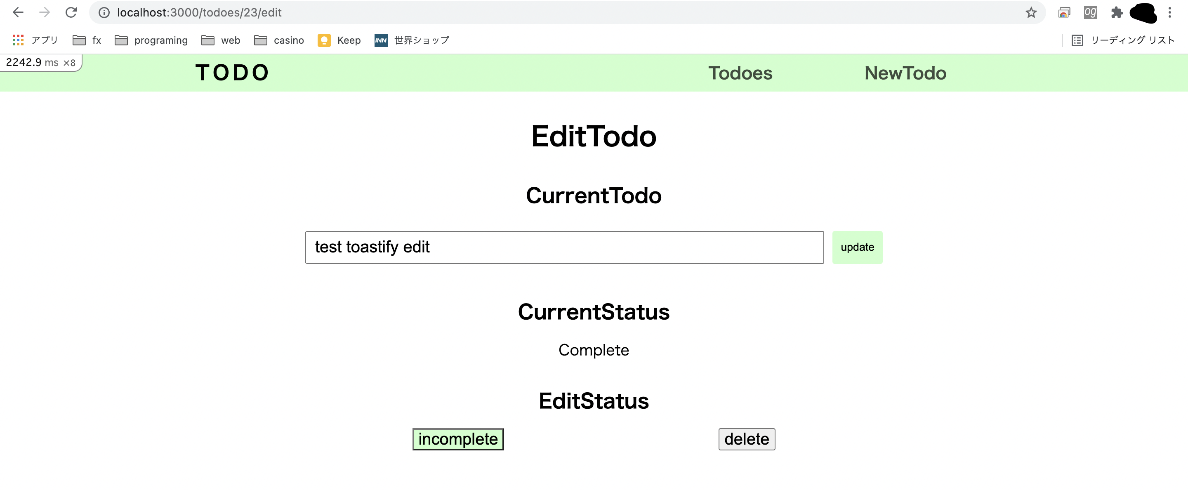Viewport: 1188px width, 490px height.
Task: Click the site info icon in address bar
Action: tap(104, 12)
